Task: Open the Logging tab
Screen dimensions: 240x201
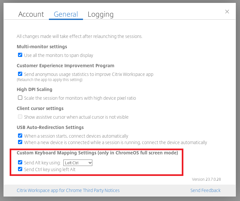Action: (101, 14)
